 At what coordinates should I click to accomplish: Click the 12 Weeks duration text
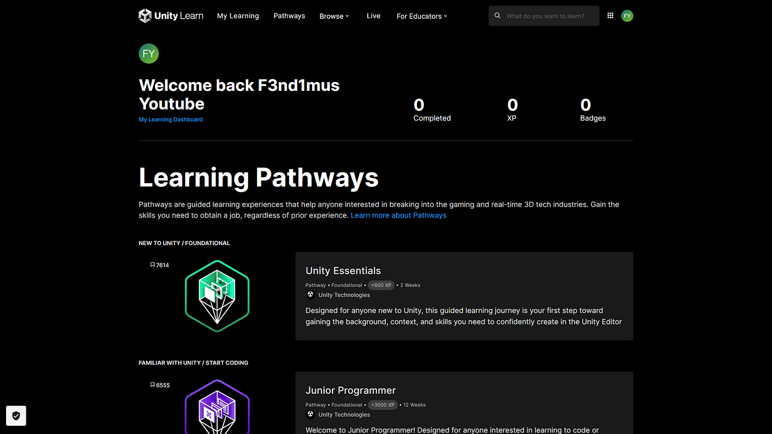tap(415, 405)
